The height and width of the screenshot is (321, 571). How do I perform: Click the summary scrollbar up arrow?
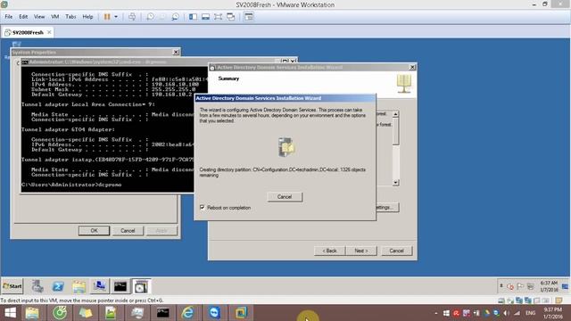click(395, 114)
